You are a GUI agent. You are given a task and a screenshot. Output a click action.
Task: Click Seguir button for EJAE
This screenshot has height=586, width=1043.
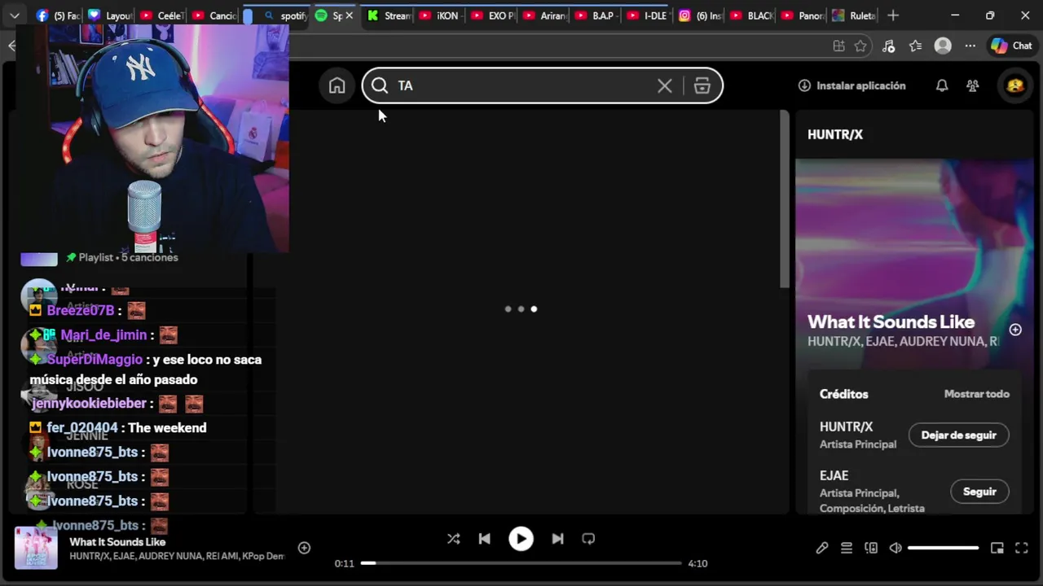coord(979,492)
